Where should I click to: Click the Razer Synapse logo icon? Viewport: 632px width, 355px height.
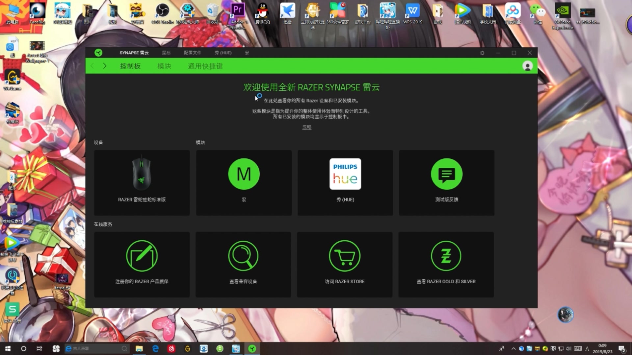pyautogui.click(x=98, y=53)
